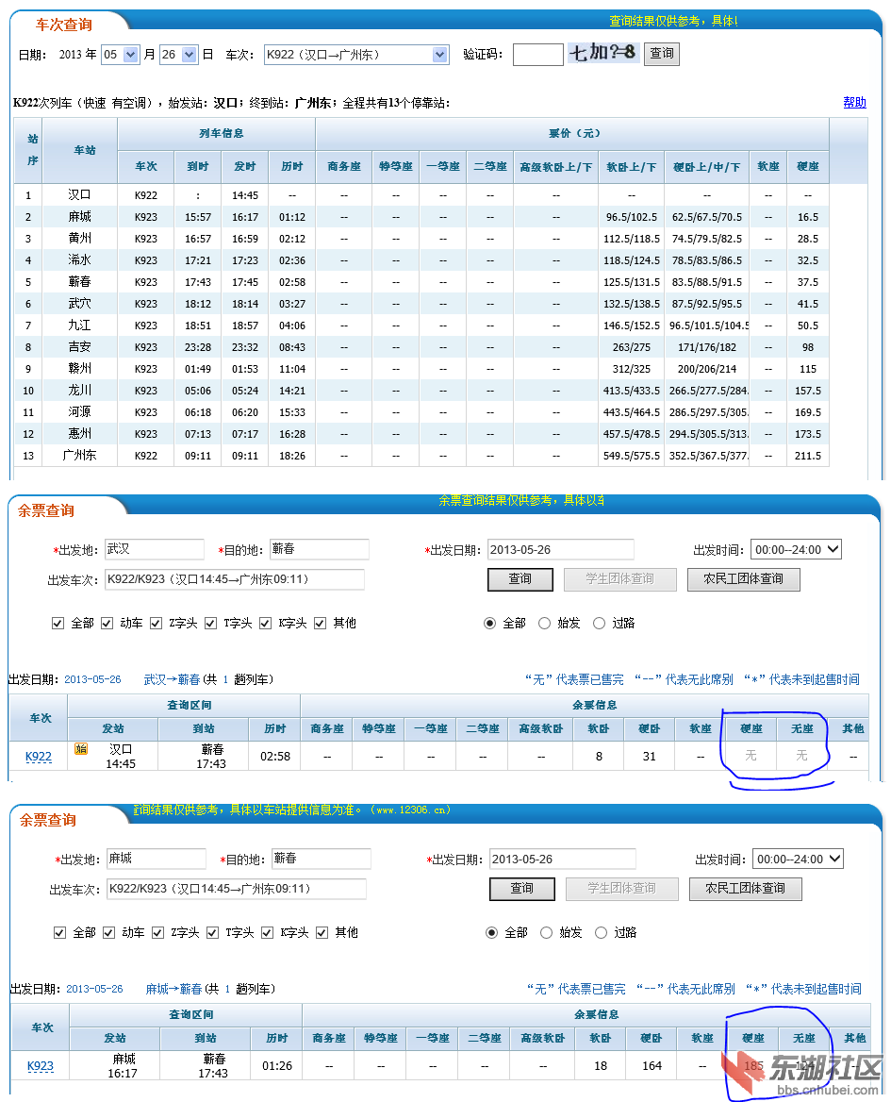Click the 出发日期 field in the 麻城 query
This screenshot has width=891, height=1102.
point(562,859)
